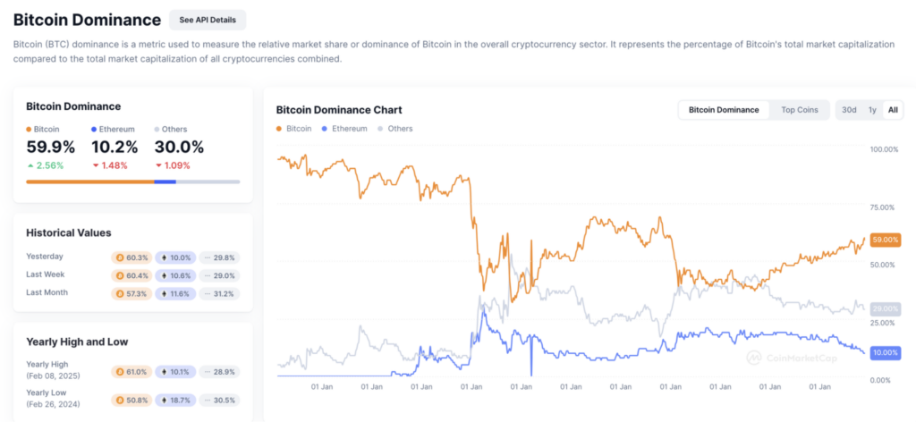
Task: Hide the Others series in the chart legend
Action: (x=394, y=129)
